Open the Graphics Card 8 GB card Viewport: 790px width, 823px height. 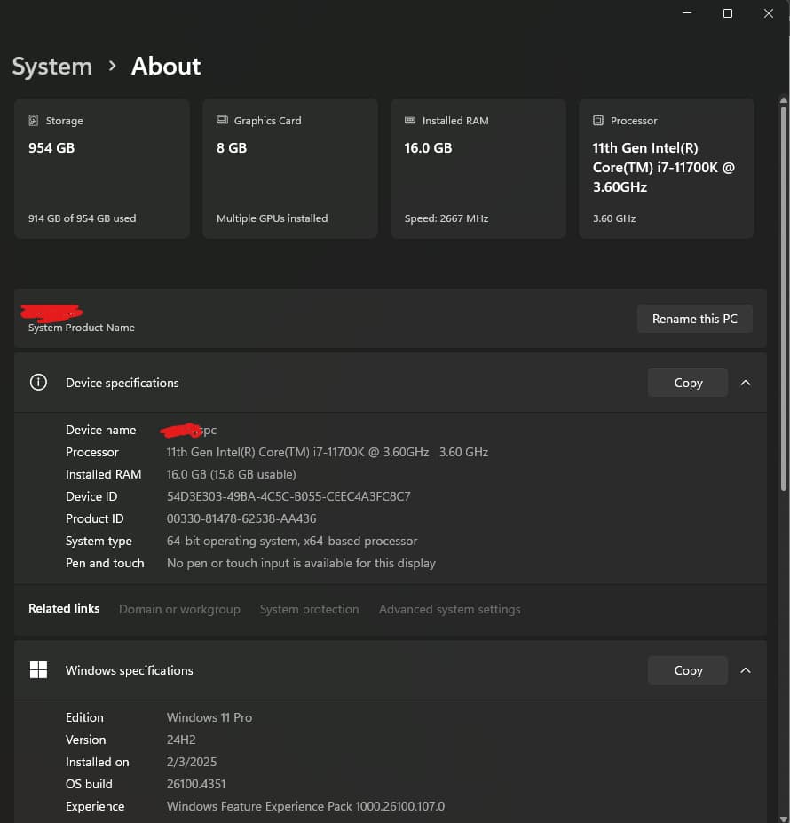289,169
